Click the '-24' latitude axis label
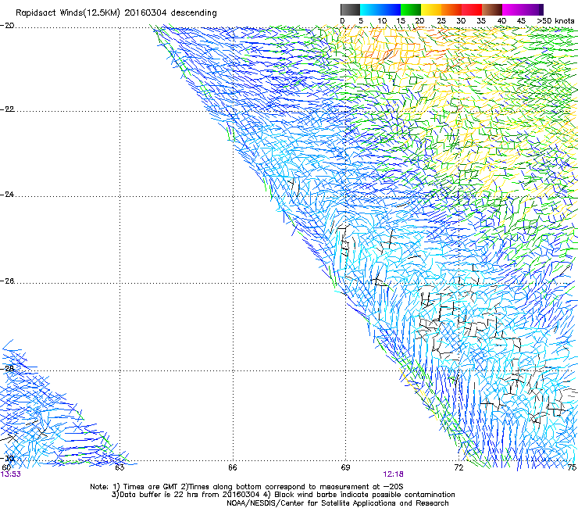The width and height of the screenshot is (578, 508). (7, 194)
